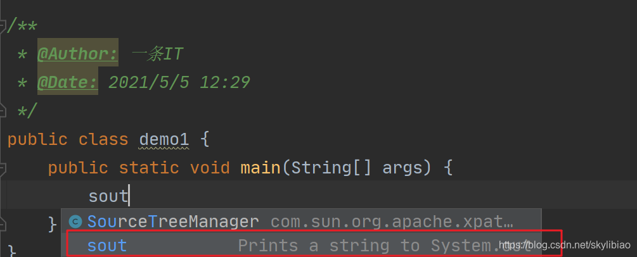Click the SourceTreeManager class icon in suggestions
Viewport: 637px width, 257px height.
click(x=75, y=222)
